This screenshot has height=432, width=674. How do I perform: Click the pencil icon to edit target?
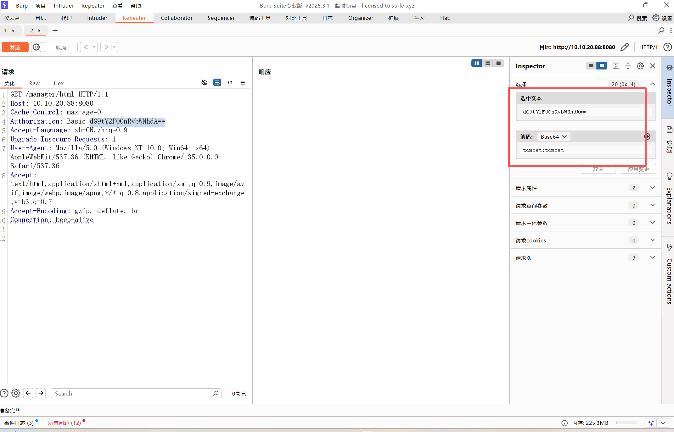coord(625,47)
